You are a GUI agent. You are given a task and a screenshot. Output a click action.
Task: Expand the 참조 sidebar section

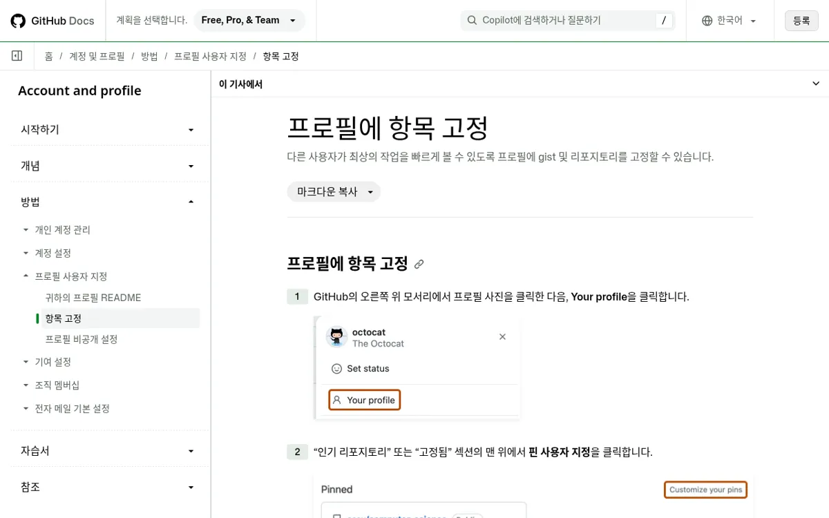tap(107, 487)
